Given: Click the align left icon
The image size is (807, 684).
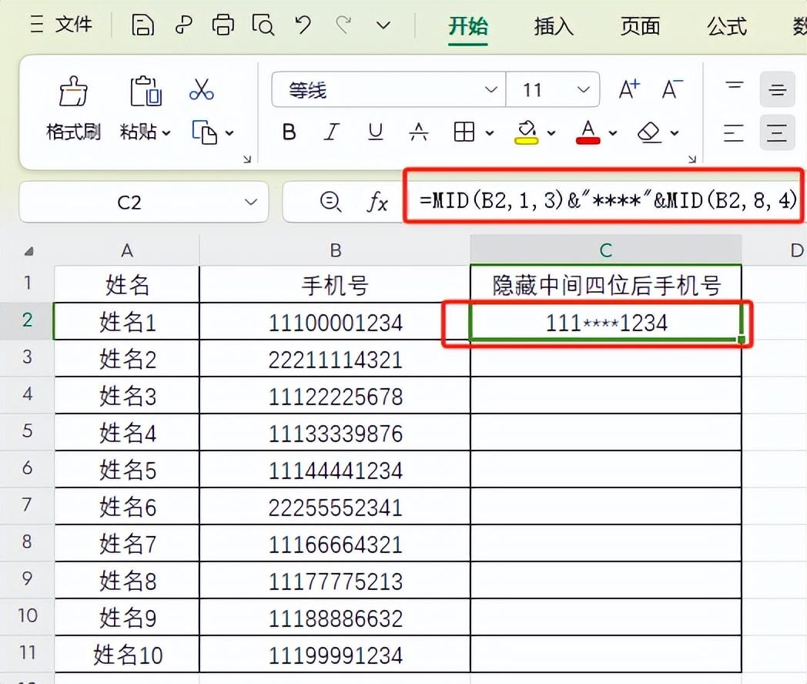Looking at the screenshot, I should 733,132.
